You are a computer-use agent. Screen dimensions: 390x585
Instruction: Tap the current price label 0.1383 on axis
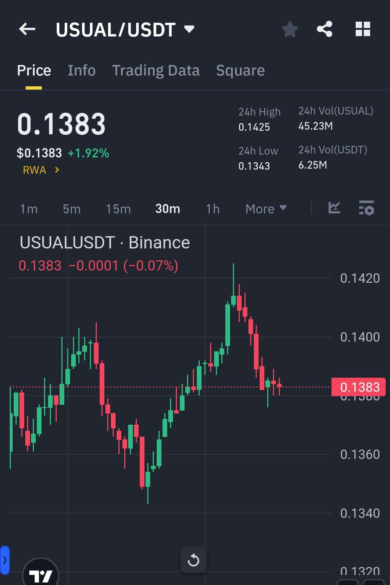pyautogui.click(x=359, y=387)
